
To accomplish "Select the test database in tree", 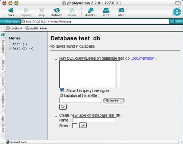I will click(x=16, y=44).
